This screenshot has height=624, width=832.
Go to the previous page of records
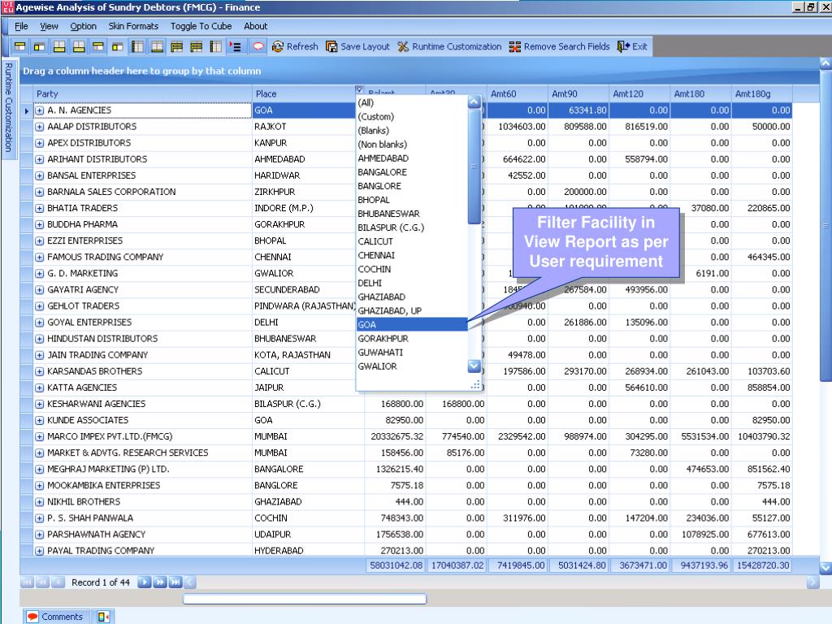point(42,582)
